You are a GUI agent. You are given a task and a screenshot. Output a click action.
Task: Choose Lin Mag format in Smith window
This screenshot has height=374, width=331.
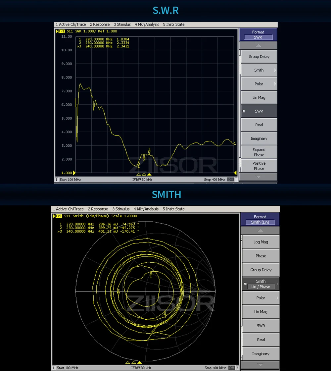point(261,312)
